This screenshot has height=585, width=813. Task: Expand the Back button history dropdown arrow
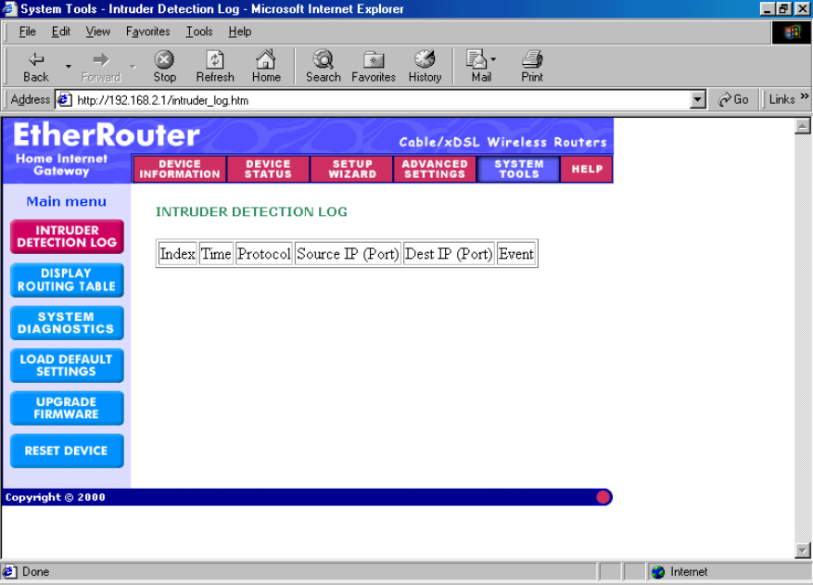pos(68,67)
